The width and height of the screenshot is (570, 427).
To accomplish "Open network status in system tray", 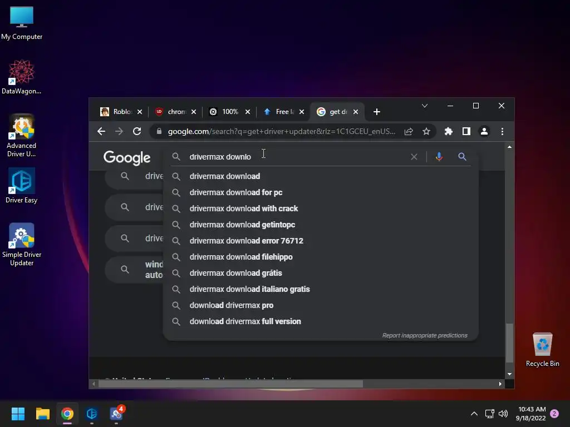I will point(489,414).
